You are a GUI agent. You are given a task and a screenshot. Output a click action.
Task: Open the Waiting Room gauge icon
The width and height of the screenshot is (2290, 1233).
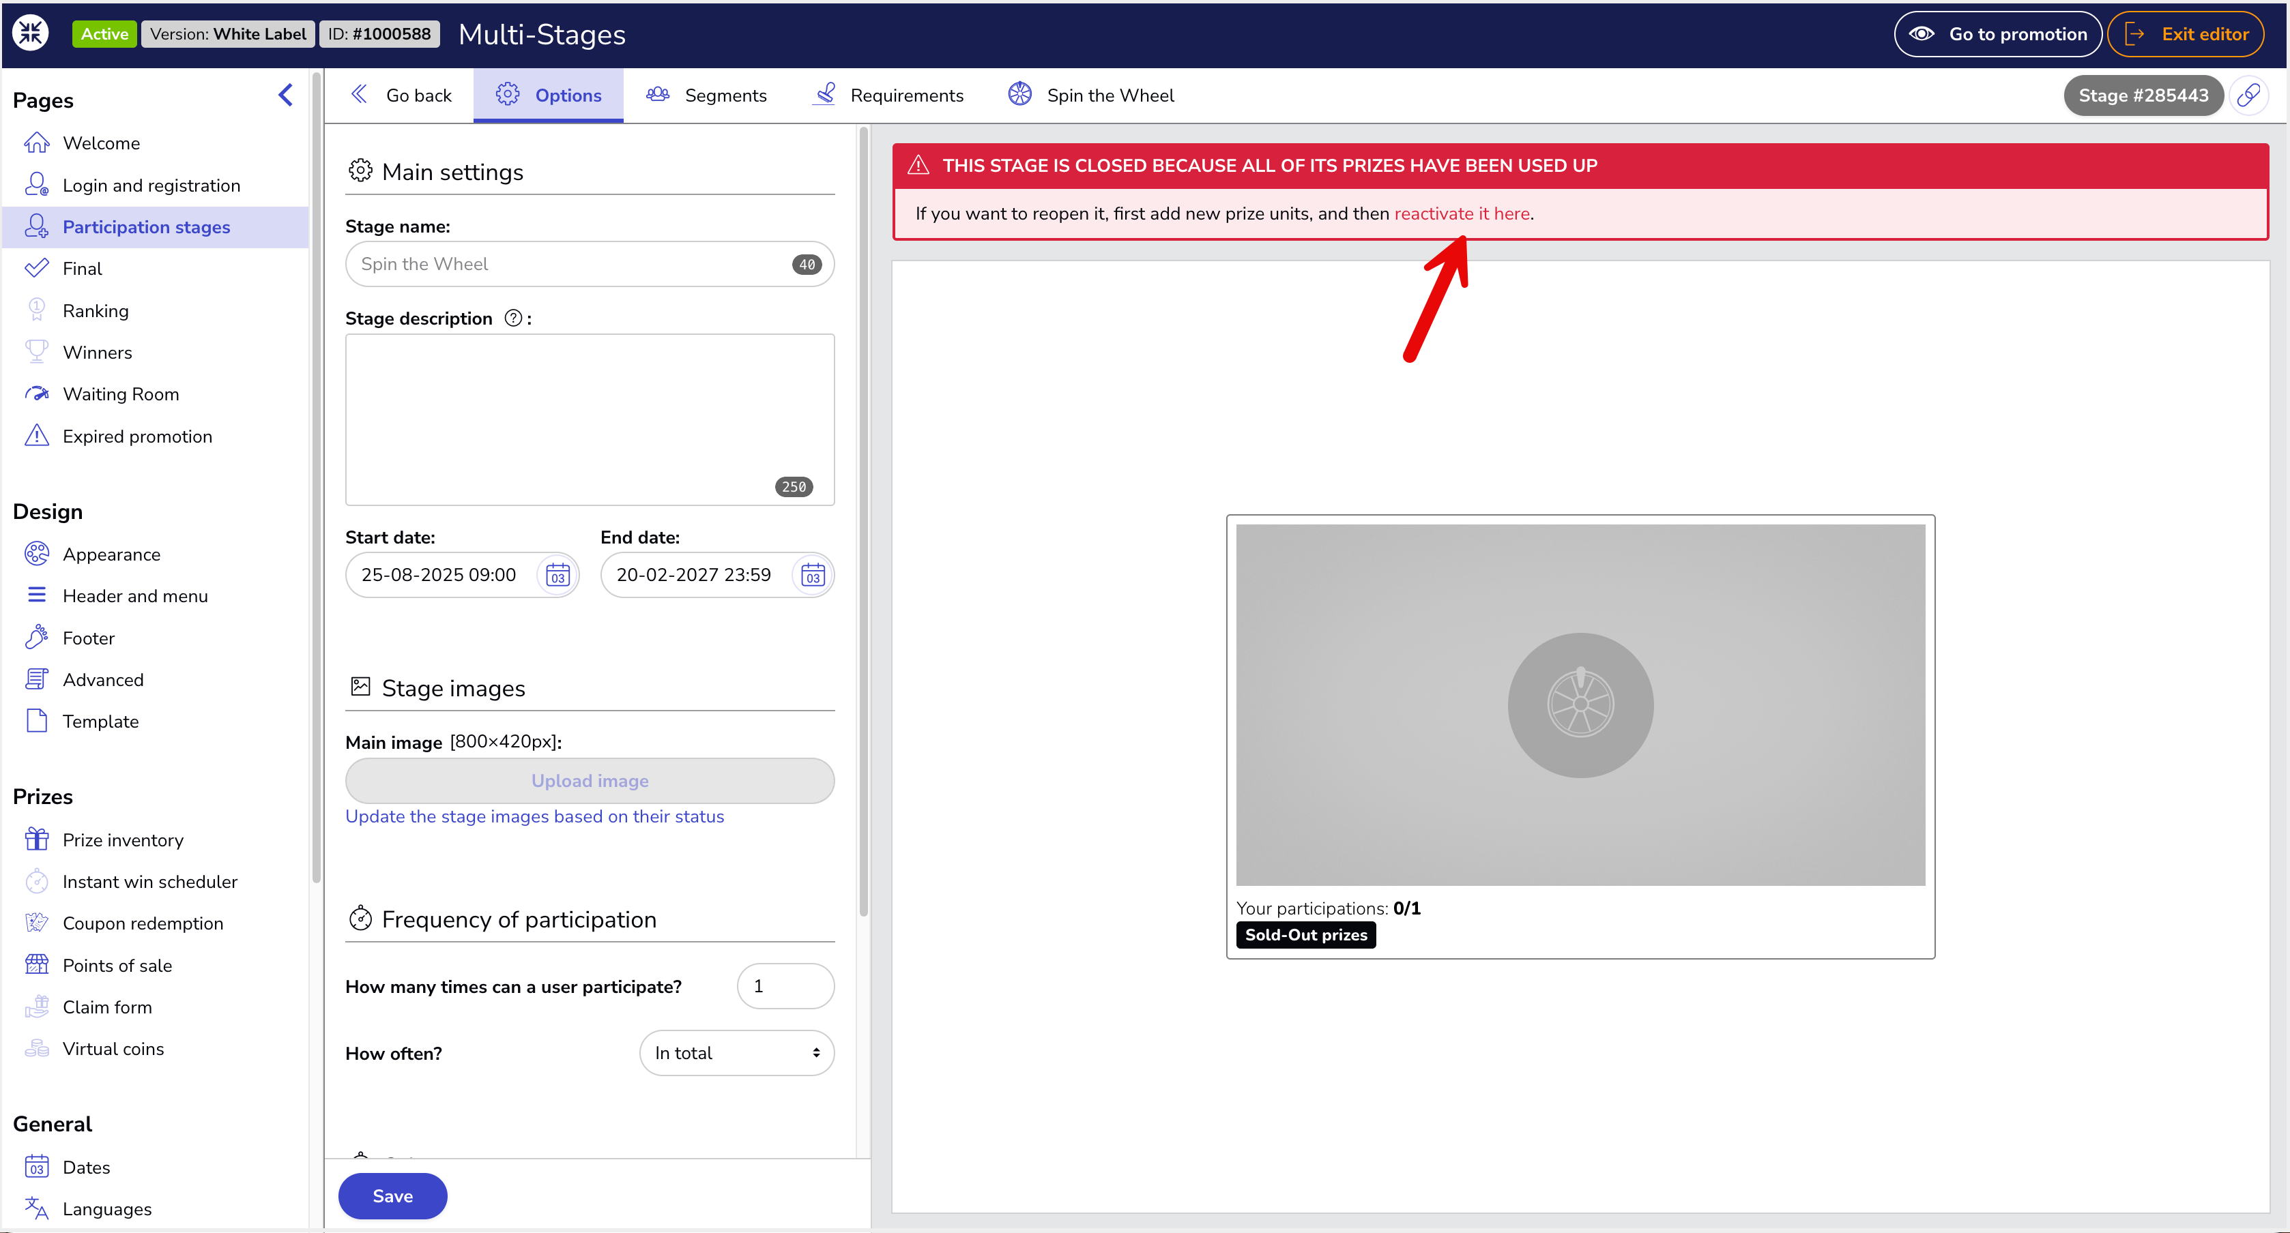pos(36,393)
